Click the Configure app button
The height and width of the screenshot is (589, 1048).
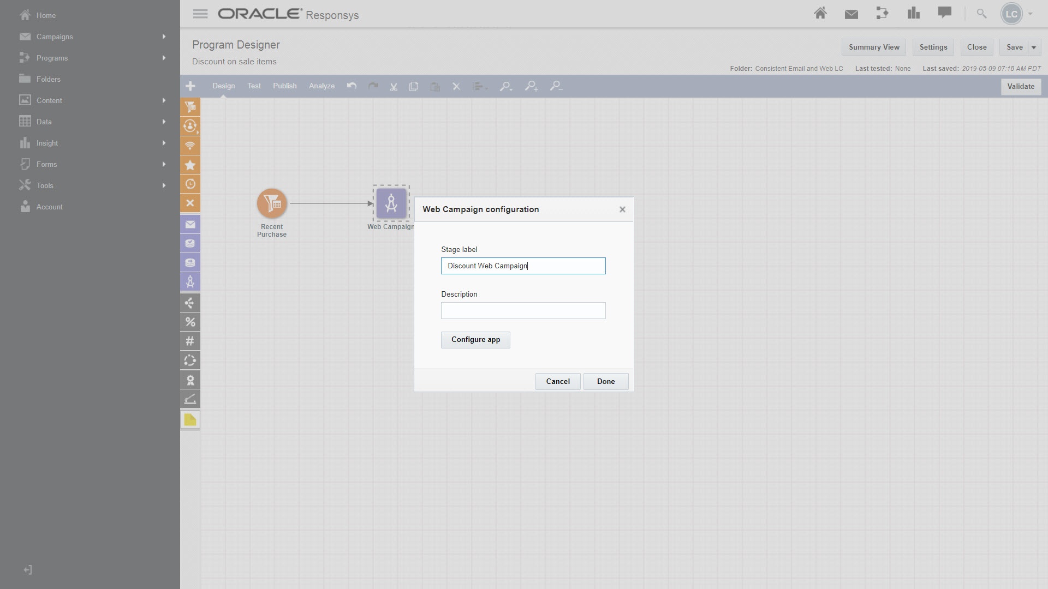click(x=475, y=340)
